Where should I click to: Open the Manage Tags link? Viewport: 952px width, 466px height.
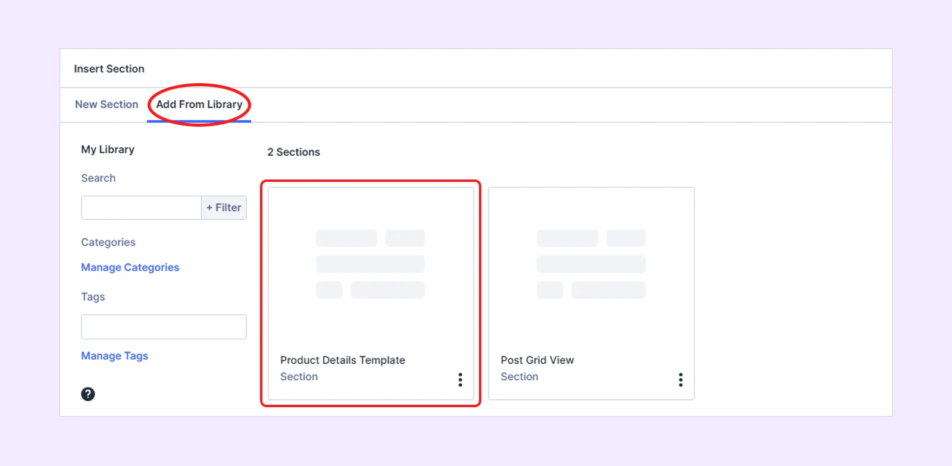pos(115,356)
